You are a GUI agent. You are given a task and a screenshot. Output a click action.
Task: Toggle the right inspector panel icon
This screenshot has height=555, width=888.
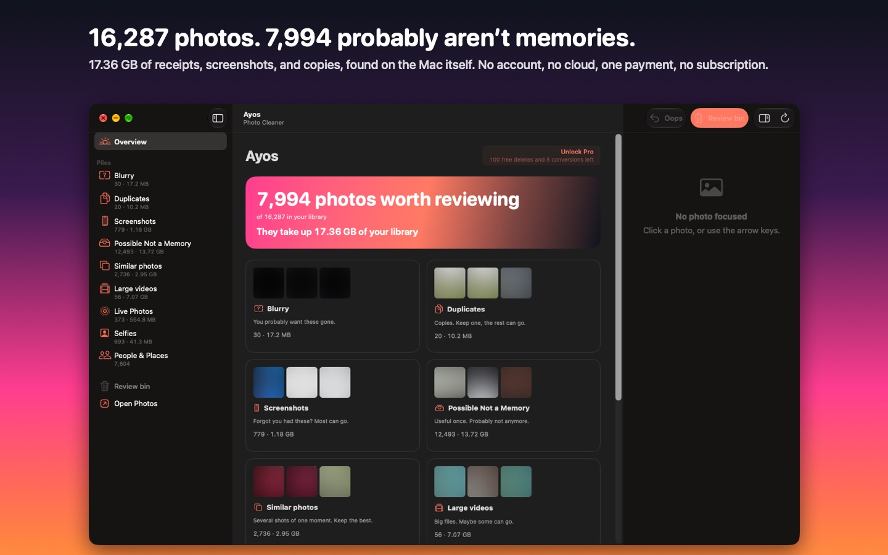pos(764,118)
